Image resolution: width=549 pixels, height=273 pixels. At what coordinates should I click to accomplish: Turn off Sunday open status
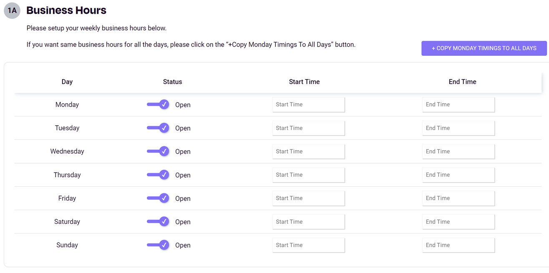coord(158,245)
